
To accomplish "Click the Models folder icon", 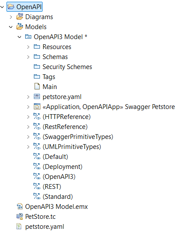I will 20,26.
